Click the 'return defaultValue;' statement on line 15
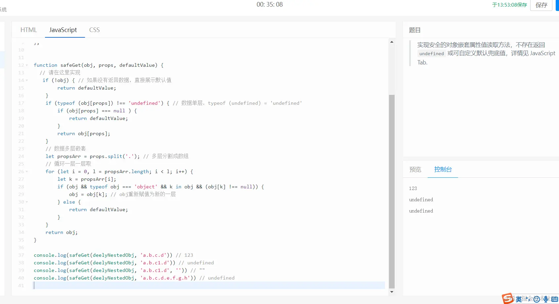This screenshot has height=304, width=559. point(87,88)
